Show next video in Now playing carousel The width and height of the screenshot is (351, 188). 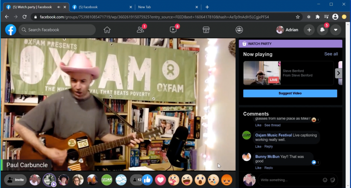click(338, 73)
